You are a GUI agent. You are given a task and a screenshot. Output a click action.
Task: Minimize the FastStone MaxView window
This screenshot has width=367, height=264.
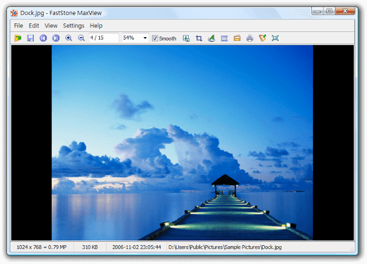point(317,11)
